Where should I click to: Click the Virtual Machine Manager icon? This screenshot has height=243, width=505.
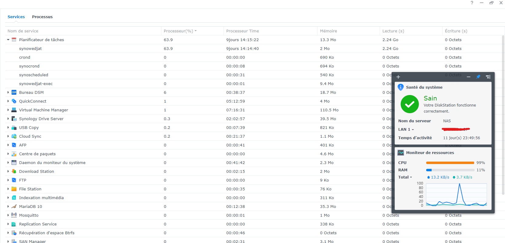pos(14,110)
